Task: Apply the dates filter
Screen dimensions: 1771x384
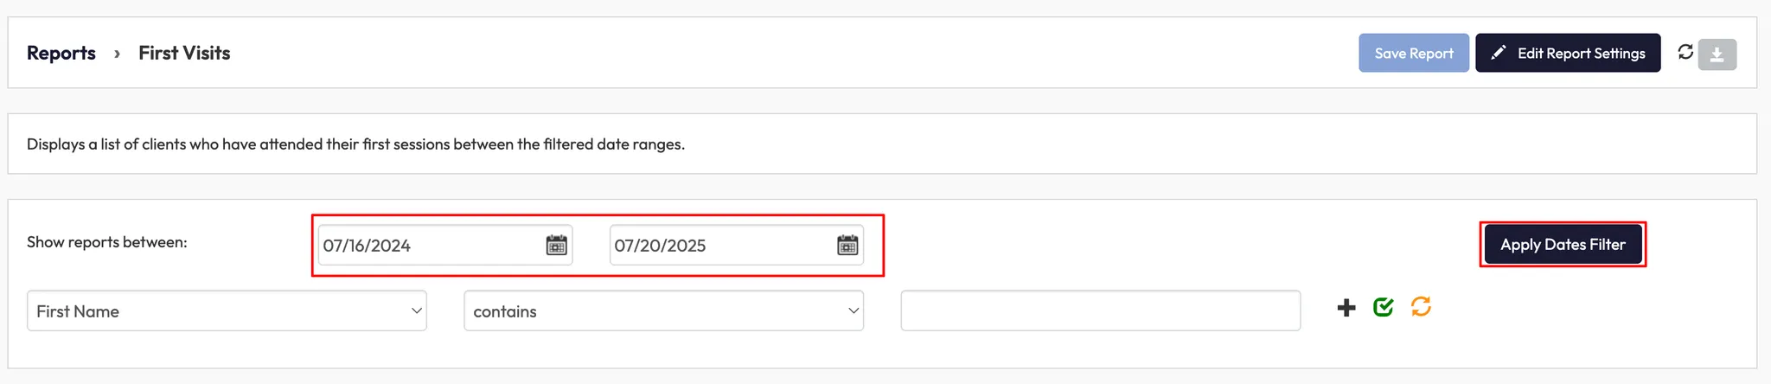Action: click(1562, 245)
